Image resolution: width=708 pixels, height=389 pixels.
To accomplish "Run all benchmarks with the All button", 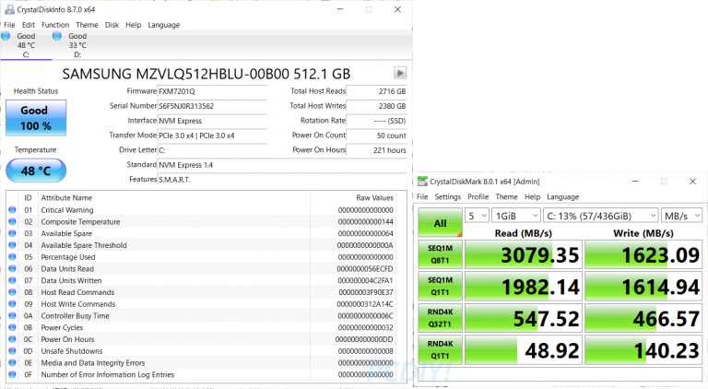I will (x=441, y=223).
